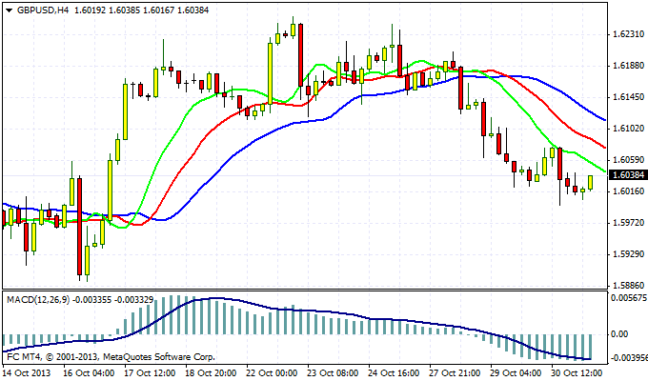Image resolution: width=648 pixels, height=381 pixels.
Task: Click the 29 Oct 04:00 time label
Action: pos(516,373)
